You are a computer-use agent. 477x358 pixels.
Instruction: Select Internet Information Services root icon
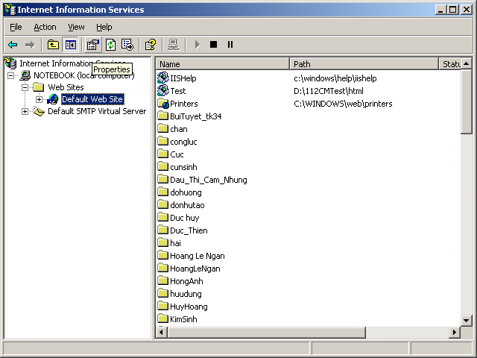pyautogui.click(x=11, y=63)
